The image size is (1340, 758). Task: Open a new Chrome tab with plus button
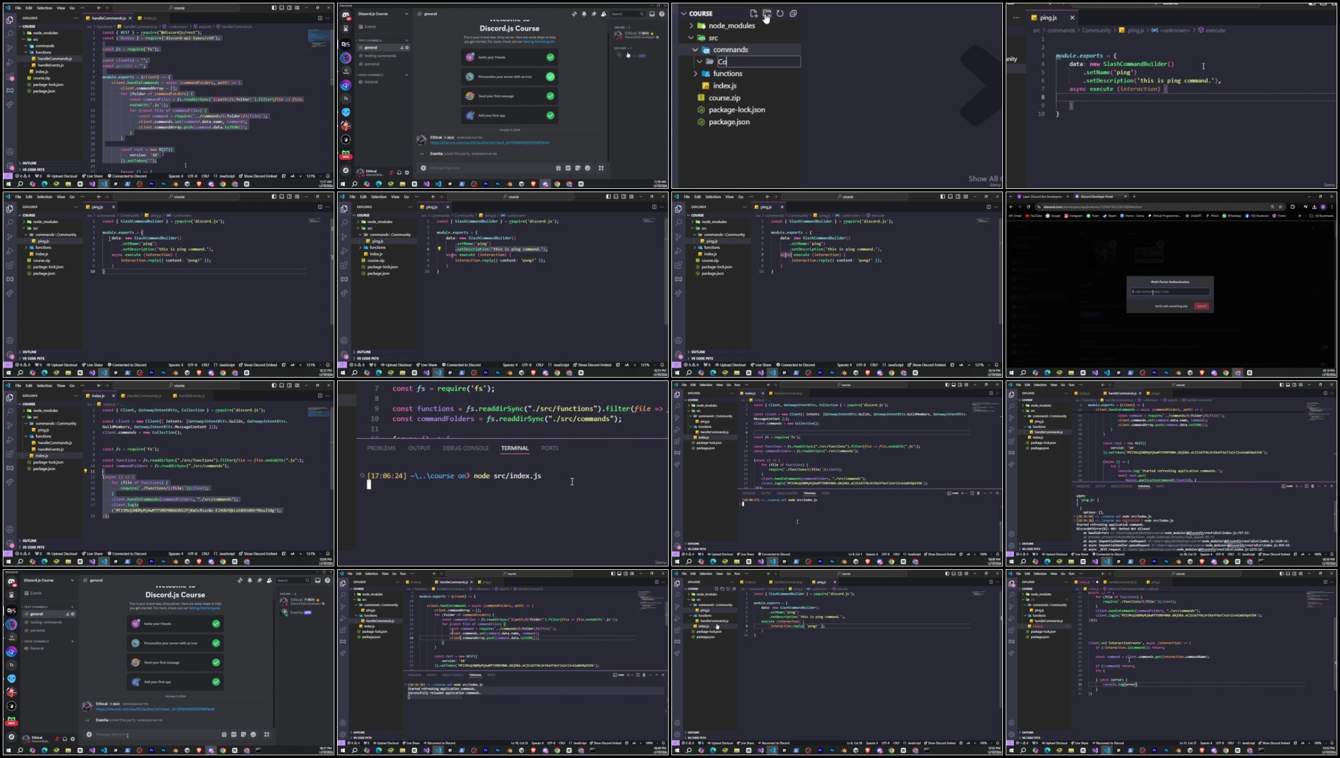(1134, 197)
